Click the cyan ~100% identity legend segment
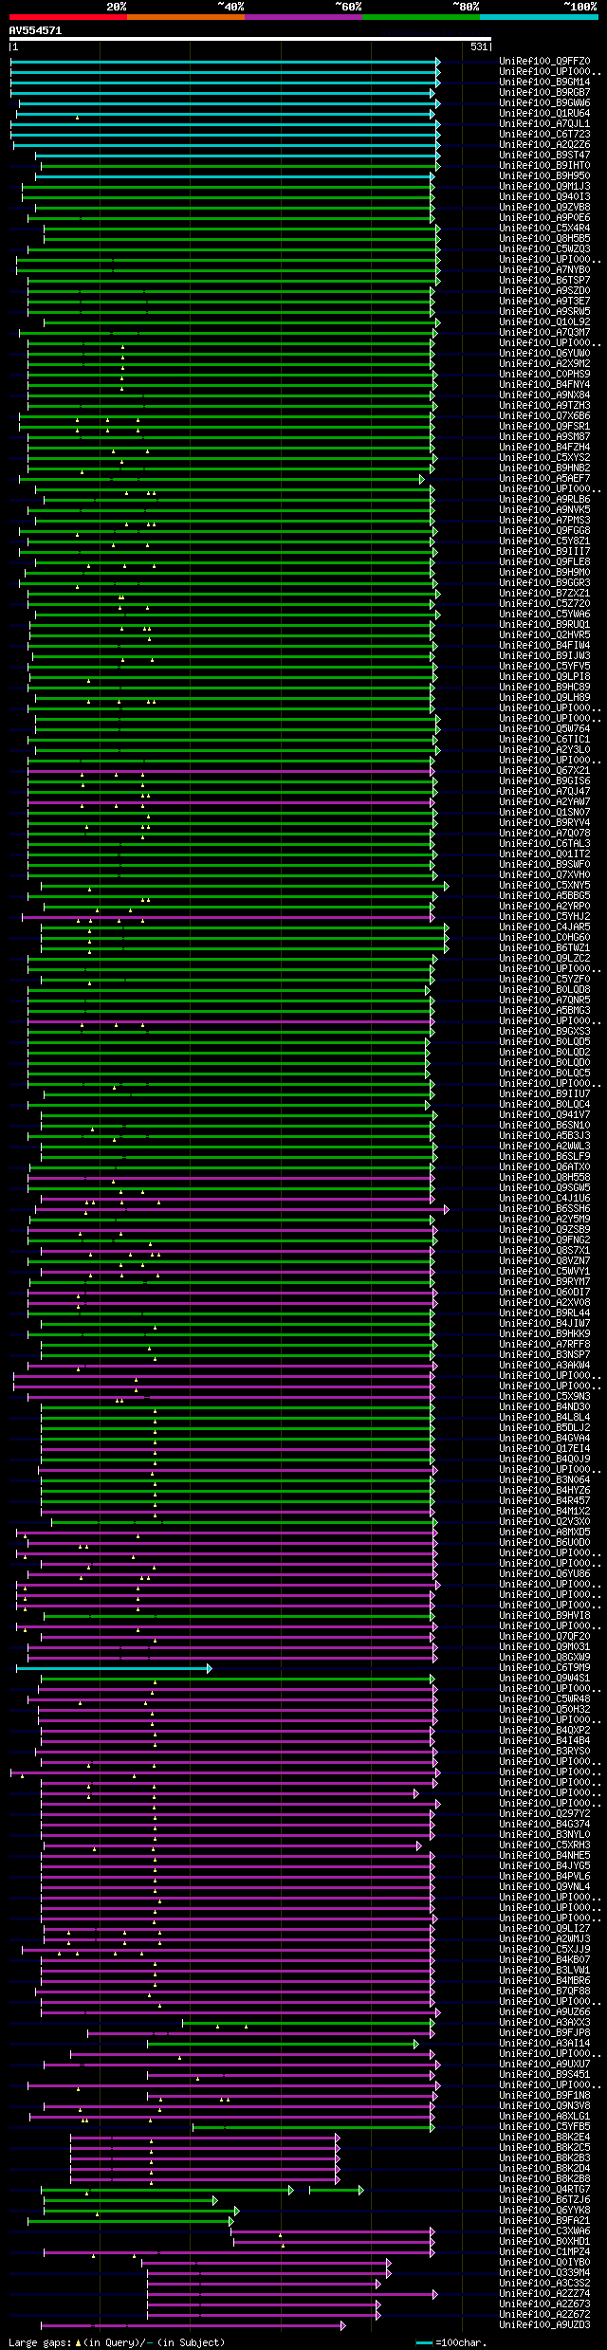This screenshot has width=607, height=2350. coord(539,17)
